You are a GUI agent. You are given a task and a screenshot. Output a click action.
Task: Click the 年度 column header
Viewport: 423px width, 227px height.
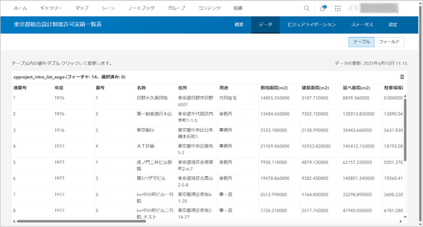(59, 88)
